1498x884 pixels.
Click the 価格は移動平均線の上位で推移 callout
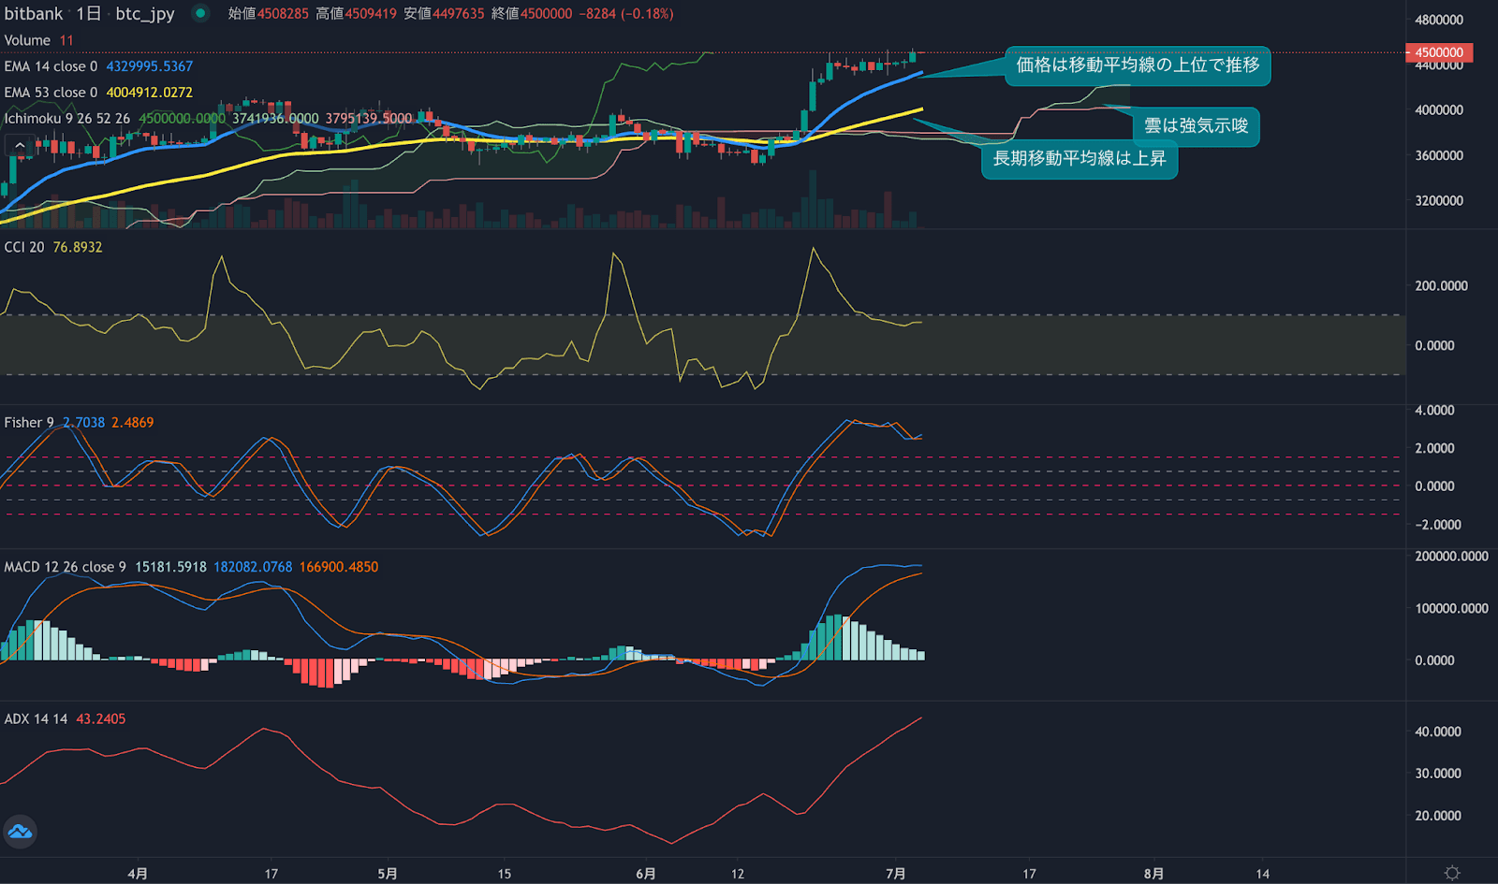tap(1138, 67)
